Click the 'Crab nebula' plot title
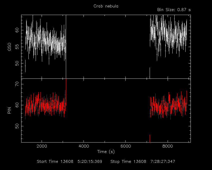212x170 pixels. [106, 6]
